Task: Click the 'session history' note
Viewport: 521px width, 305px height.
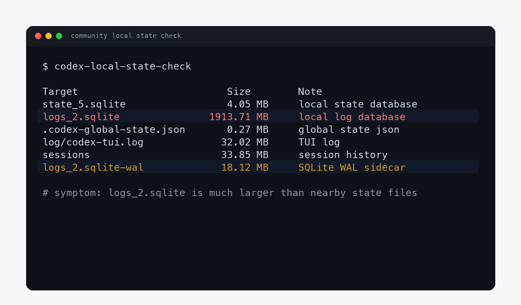Action: pos(343,155)
